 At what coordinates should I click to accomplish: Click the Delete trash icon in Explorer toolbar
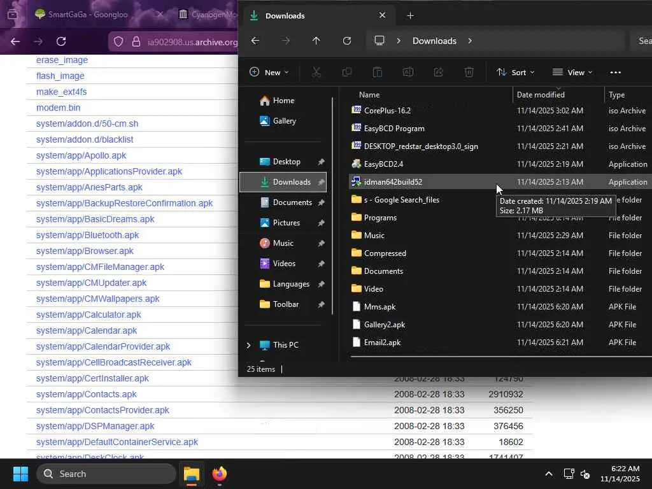coord(469,73)
